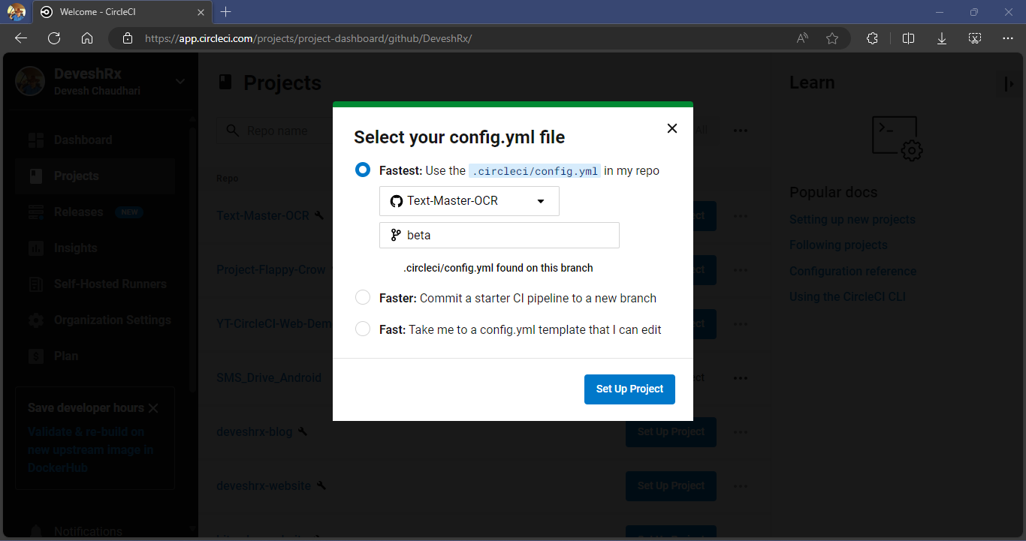Image resolution: width=1026 pixels, height=541 pixels.
Task: Open the deveshrx-blog project link
Action: click(255, 431)
